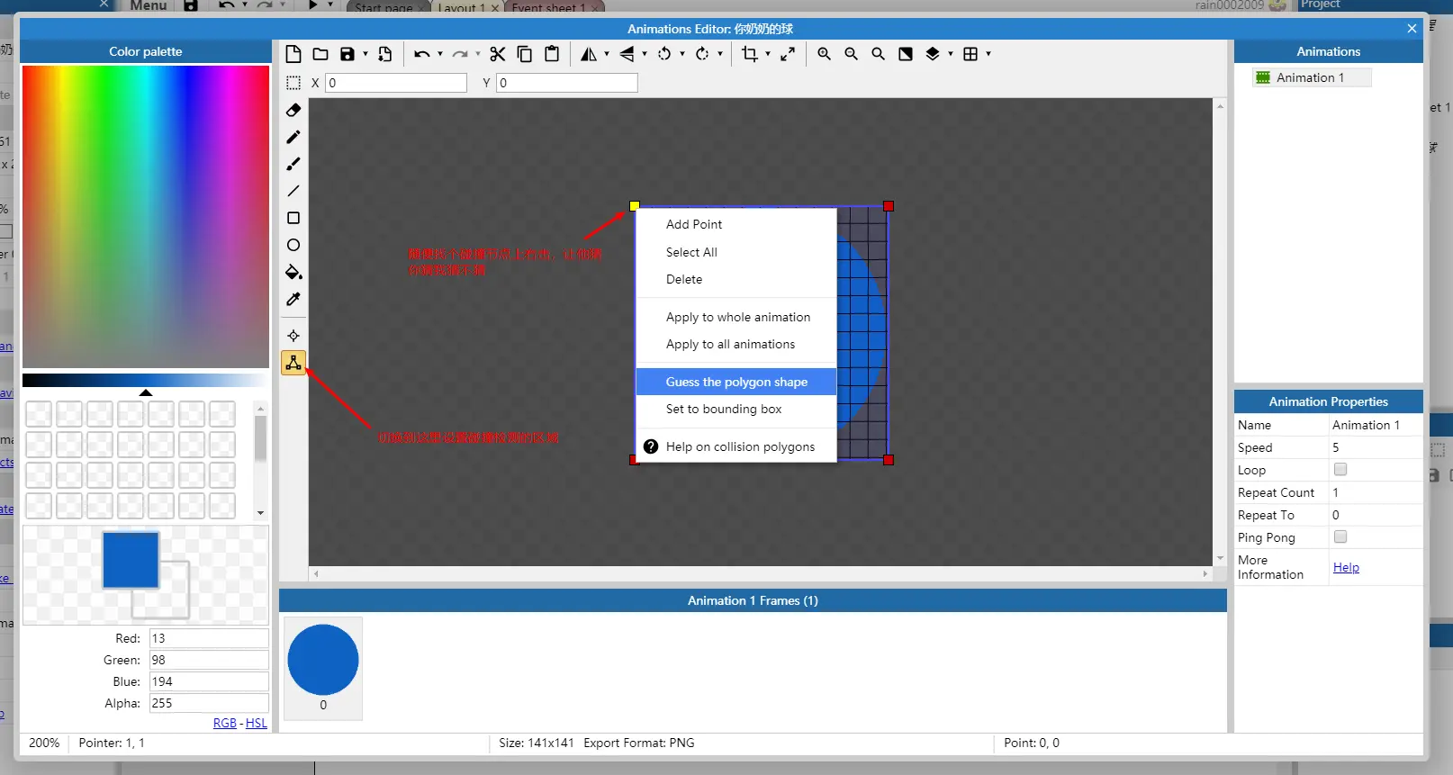1453x775 pixels.
Task: Choose Add Point from context menu
Action: 736,224
